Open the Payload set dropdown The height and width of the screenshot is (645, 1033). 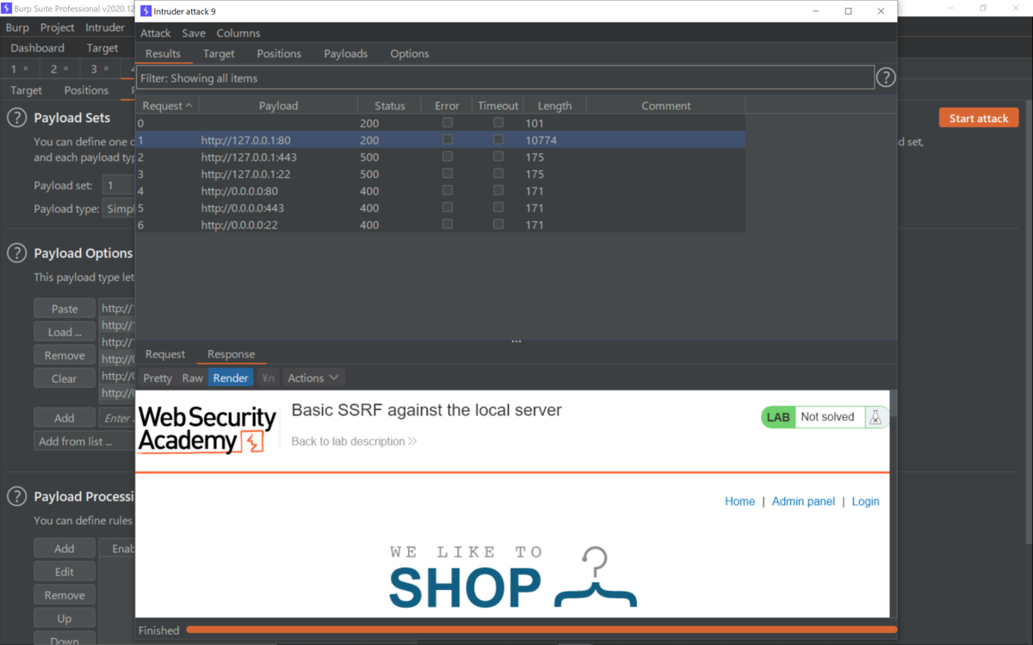coord(118,185)
